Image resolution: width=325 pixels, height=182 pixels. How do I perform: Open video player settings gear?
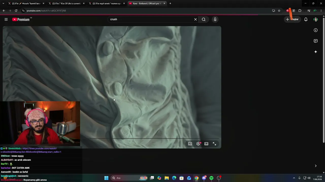[x=198, y=144]
